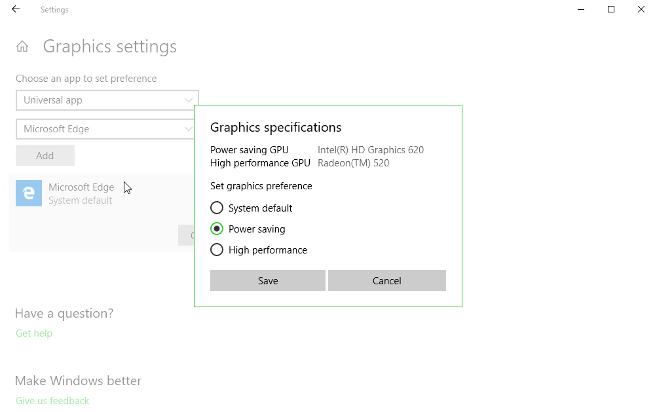Viewport: 655px width, 412px height.
Task: Open the Get help link
Action: 34,333
